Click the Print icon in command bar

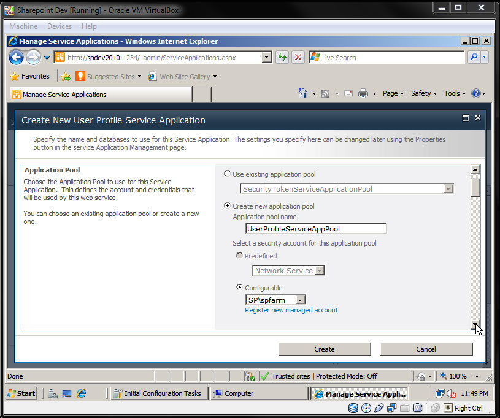[x=363, y=93]
